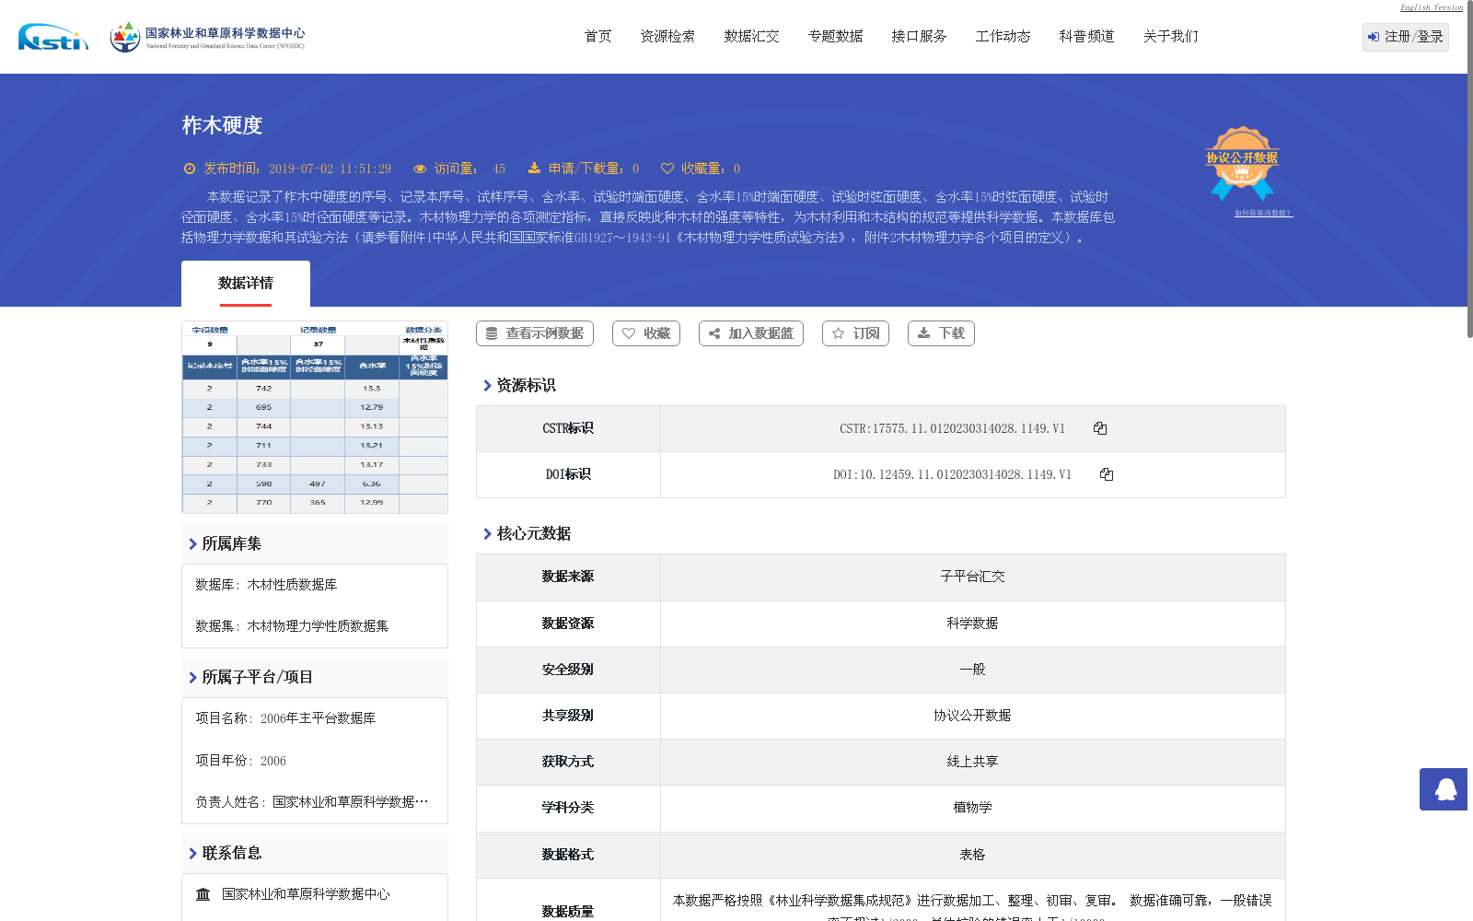Click the 柞木硬度 title
Viewport: 1473px width, 921px height.
click(222, 125)
